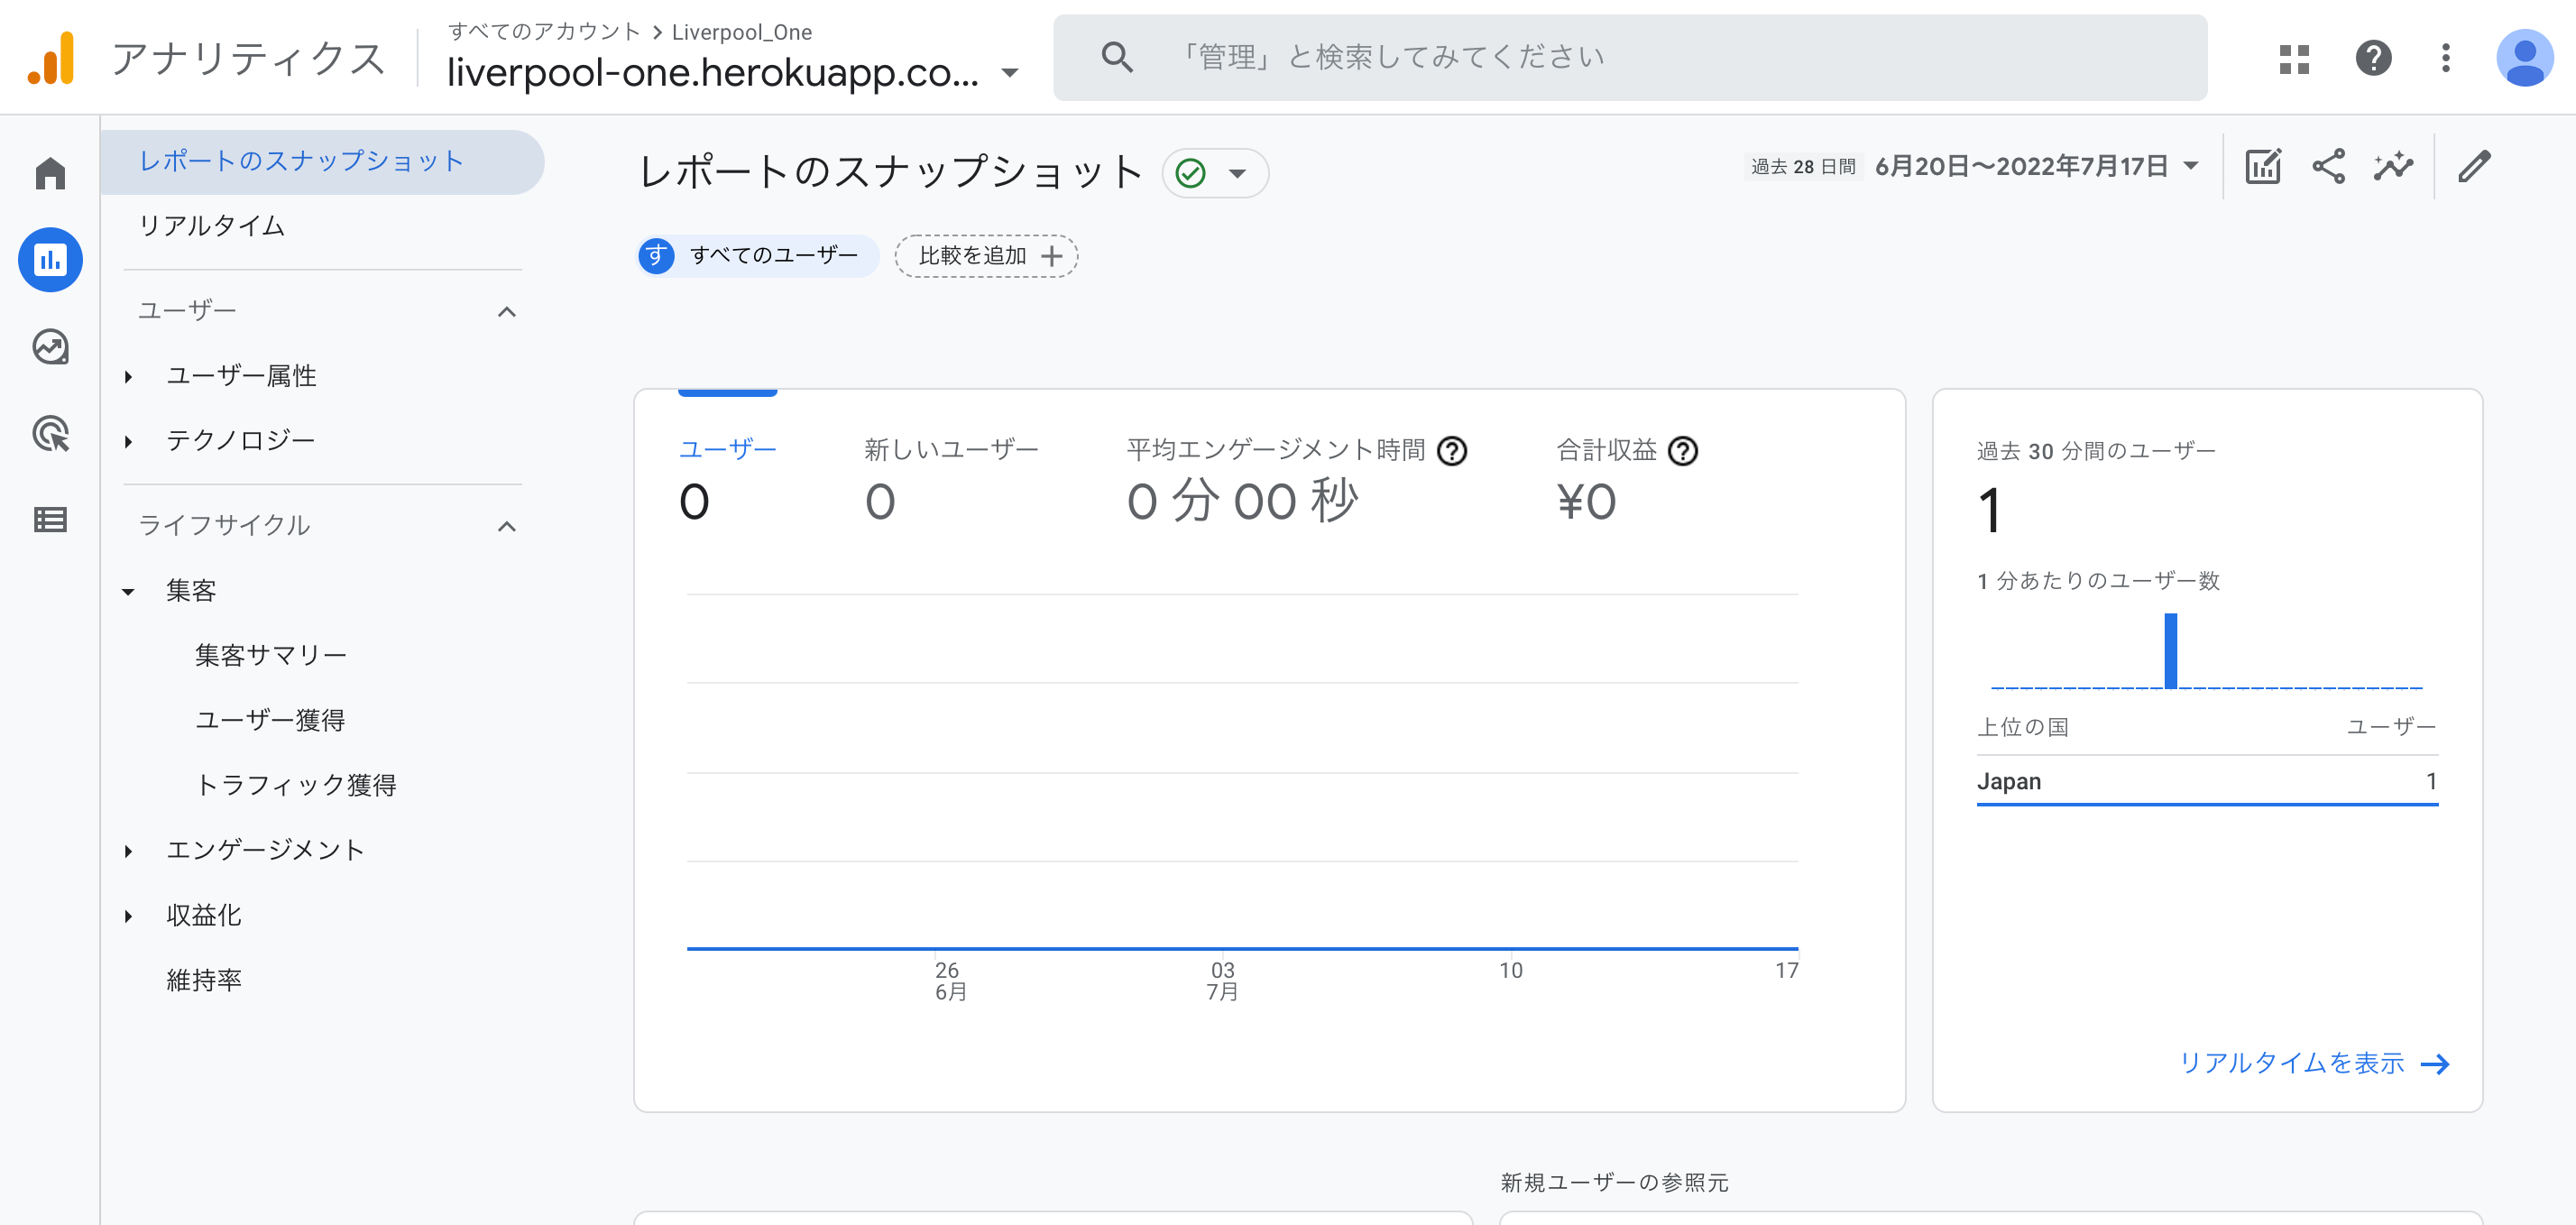Click the アナリティクス product name
This screenshot has width=2576, height=1225.
click(248, 58)
